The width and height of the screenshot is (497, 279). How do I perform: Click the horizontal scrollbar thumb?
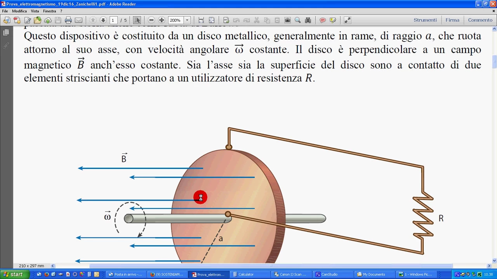click(x=271, y=266)
